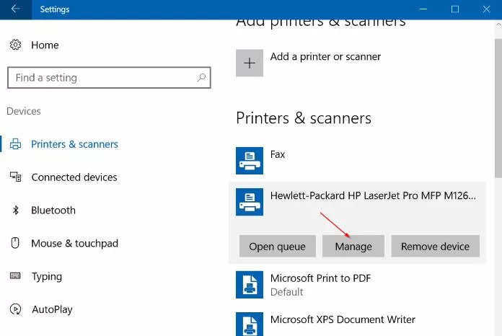The width and height of the screenshot is (502, 336).
Task: Click the Fax device name
Action: pyautogui.click(x=277, y=154)
